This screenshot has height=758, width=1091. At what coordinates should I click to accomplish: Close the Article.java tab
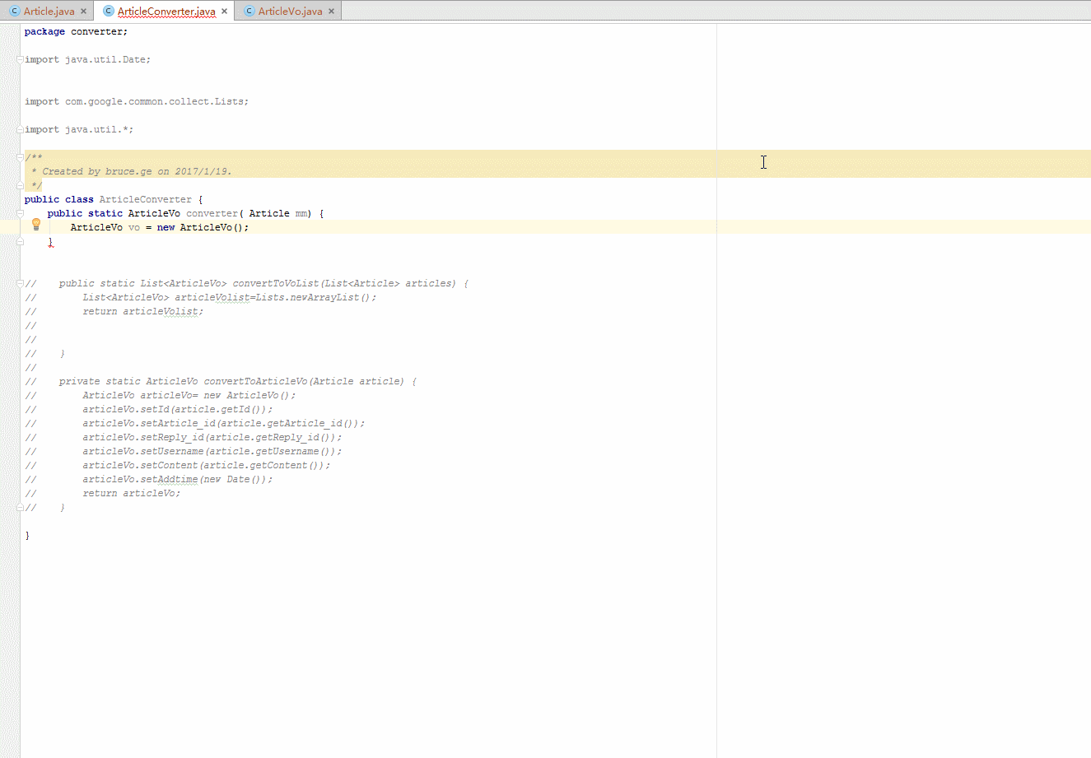(82, 12)
